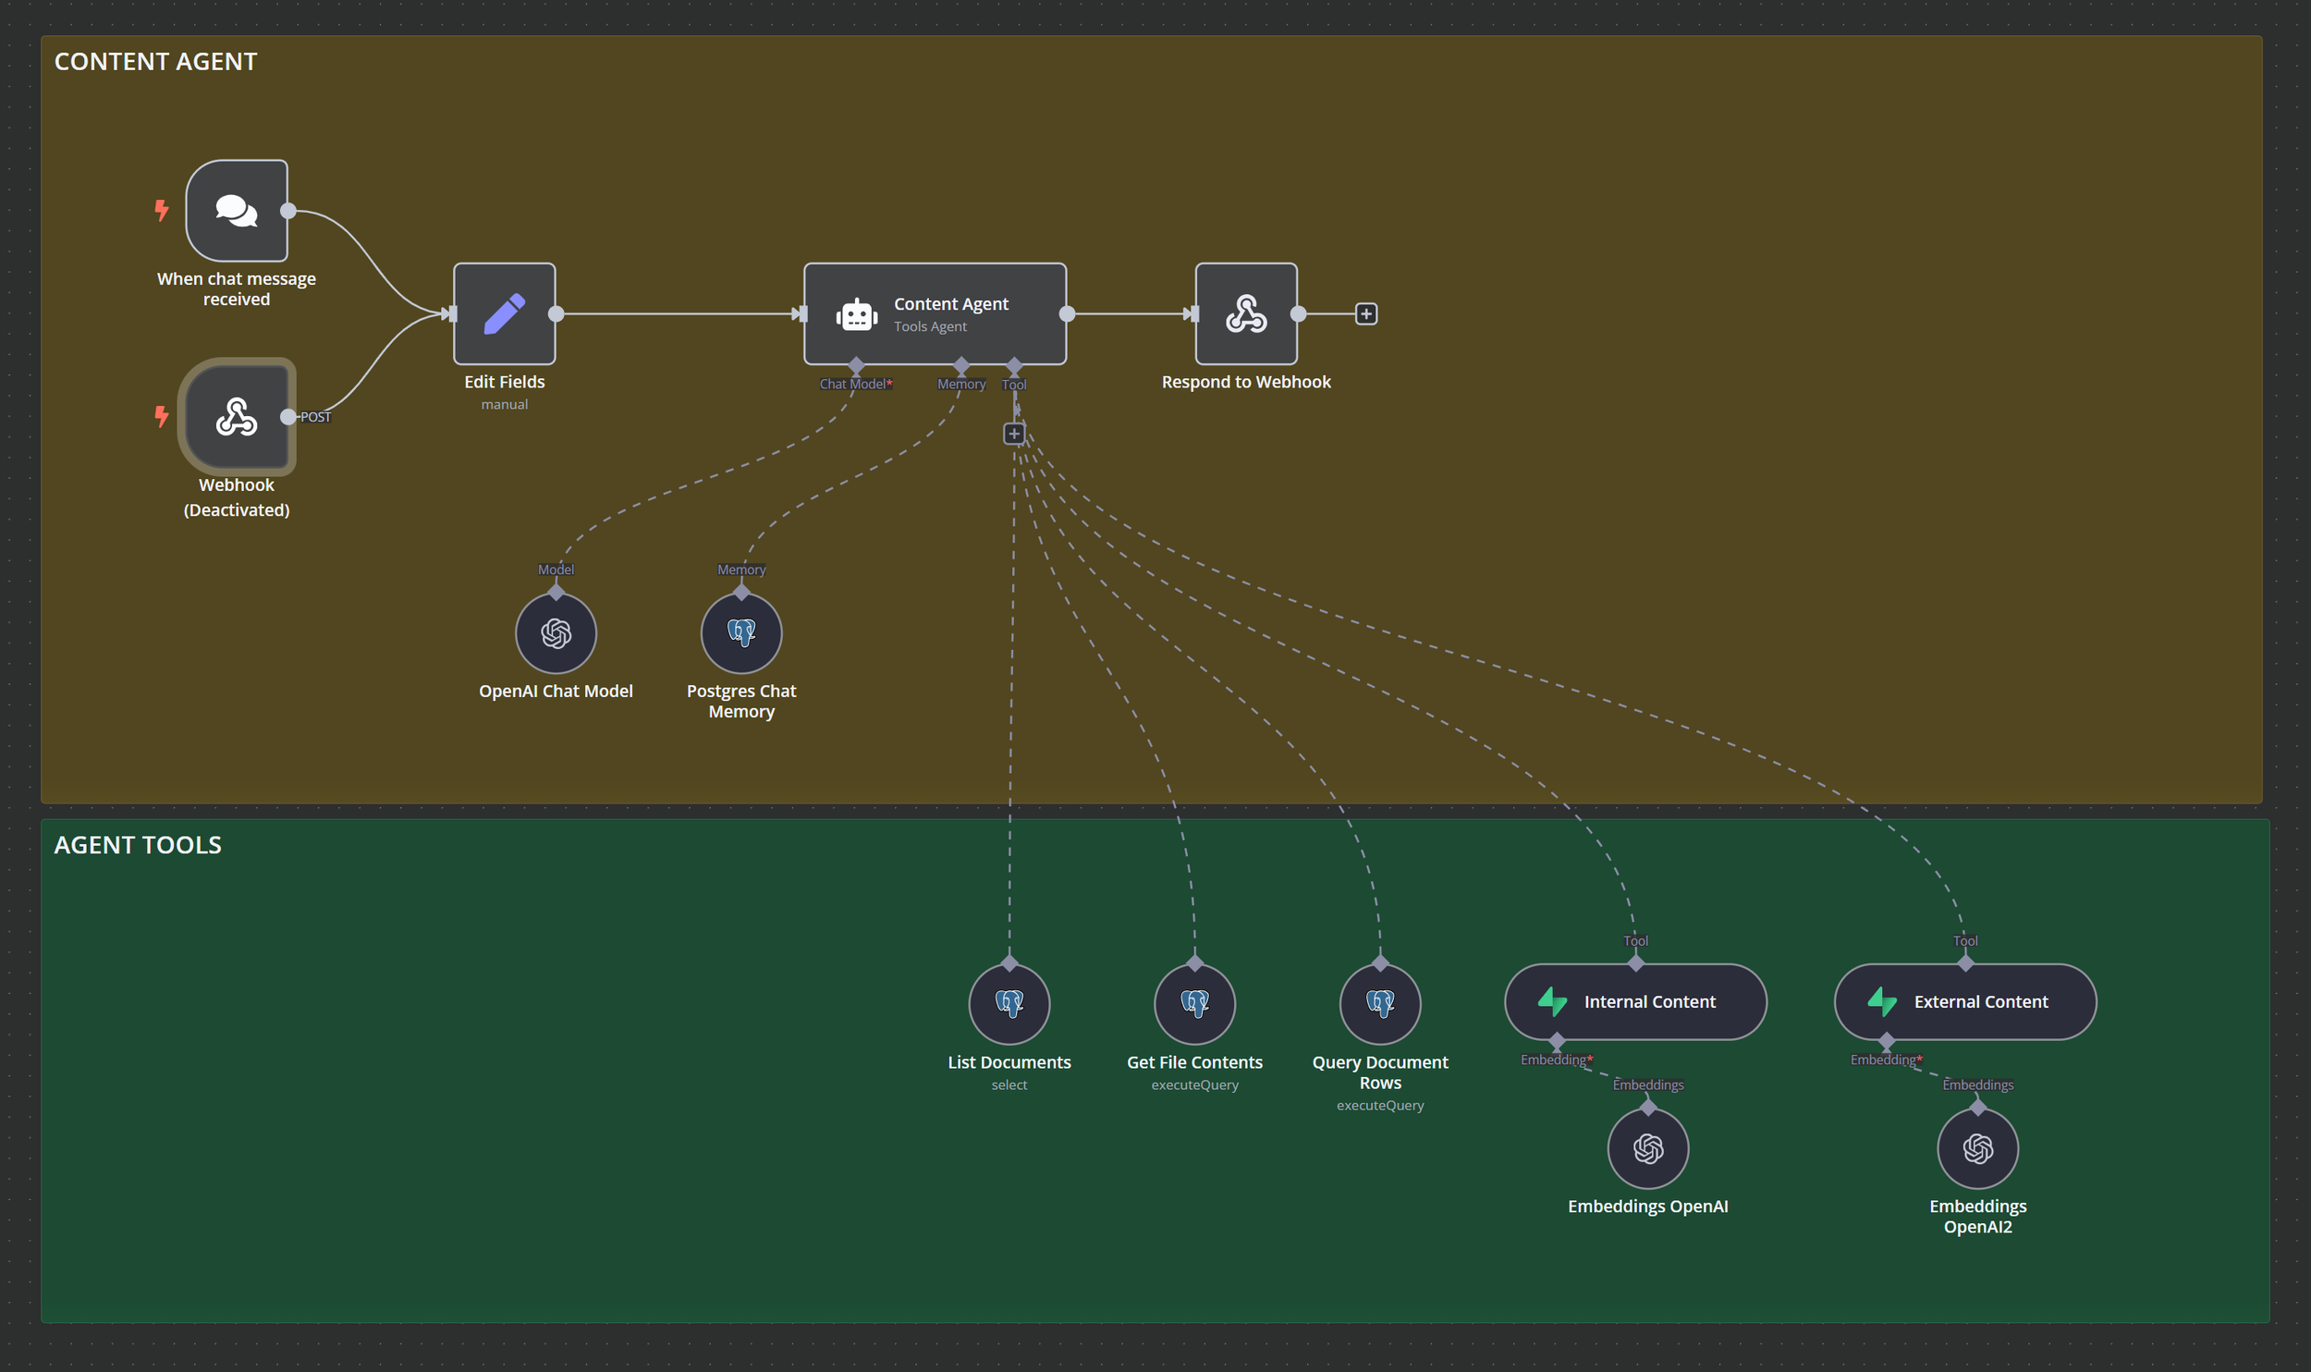Open Postgres Chat Memory node
Image resolution: width=2311 pixels, height=1372 pixels.
pos(741,634)
